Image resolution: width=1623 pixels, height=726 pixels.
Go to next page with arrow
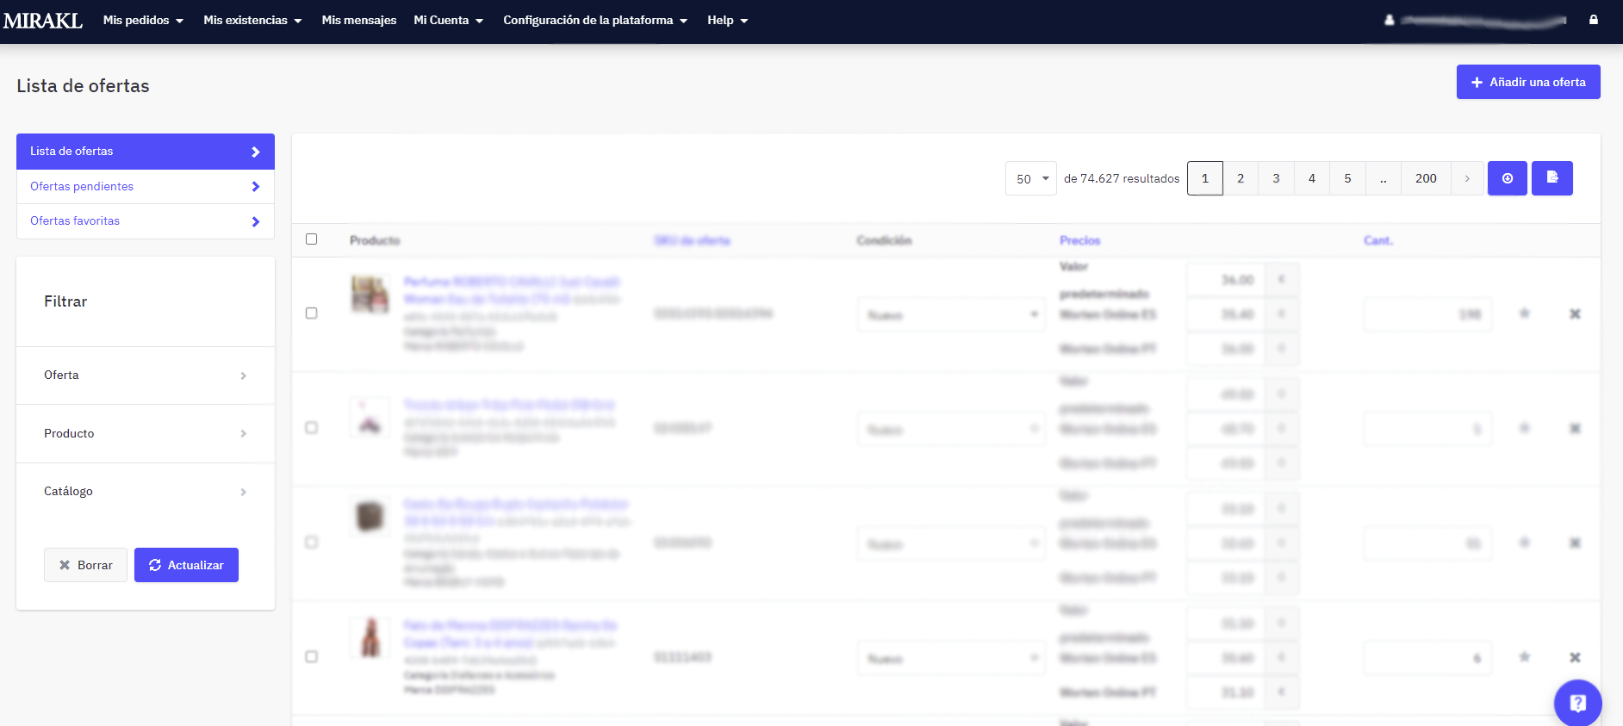tap(1467, 178)
